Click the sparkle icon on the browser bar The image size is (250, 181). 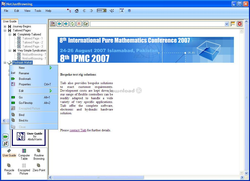[x=85, y=24]
